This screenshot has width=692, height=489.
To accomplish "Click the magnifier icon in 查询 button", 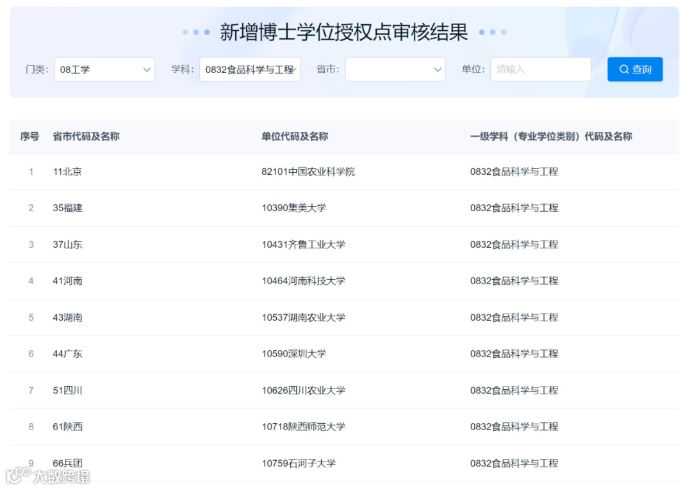I will 623,69.
